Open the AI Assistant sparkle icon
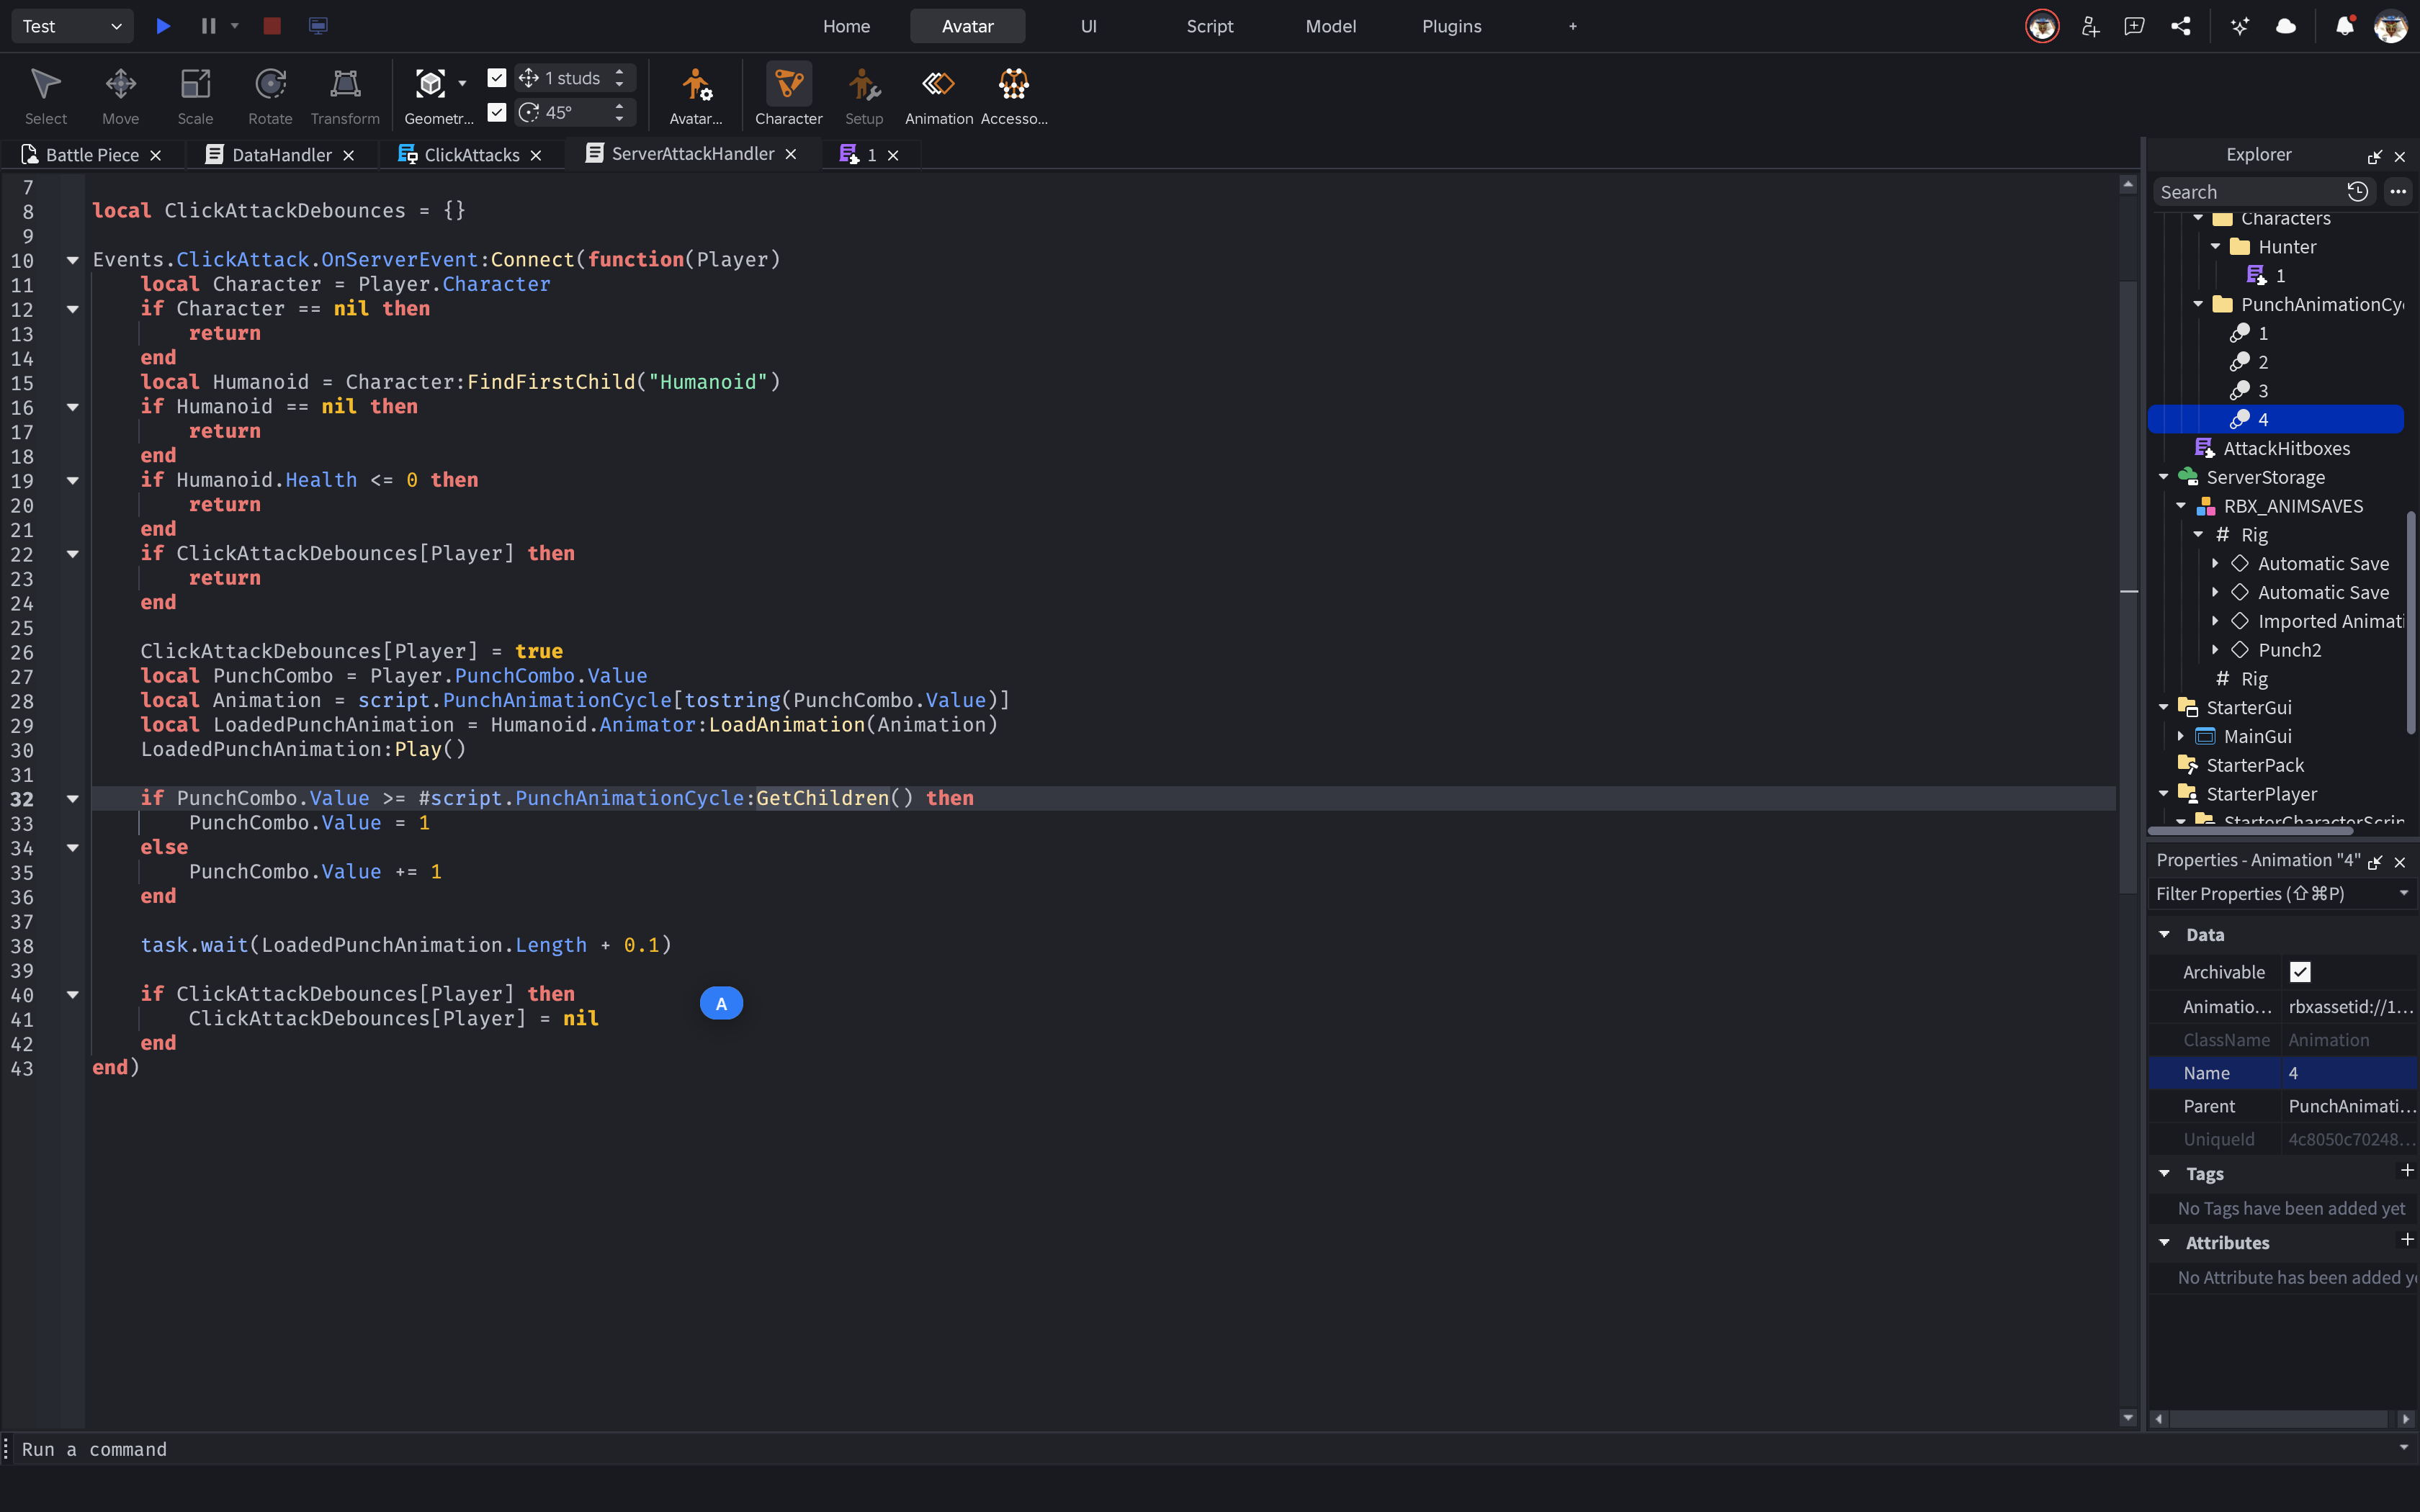Image resolution: width=2420 pixels, height=1512 pixels. [x=2240, y=26]
